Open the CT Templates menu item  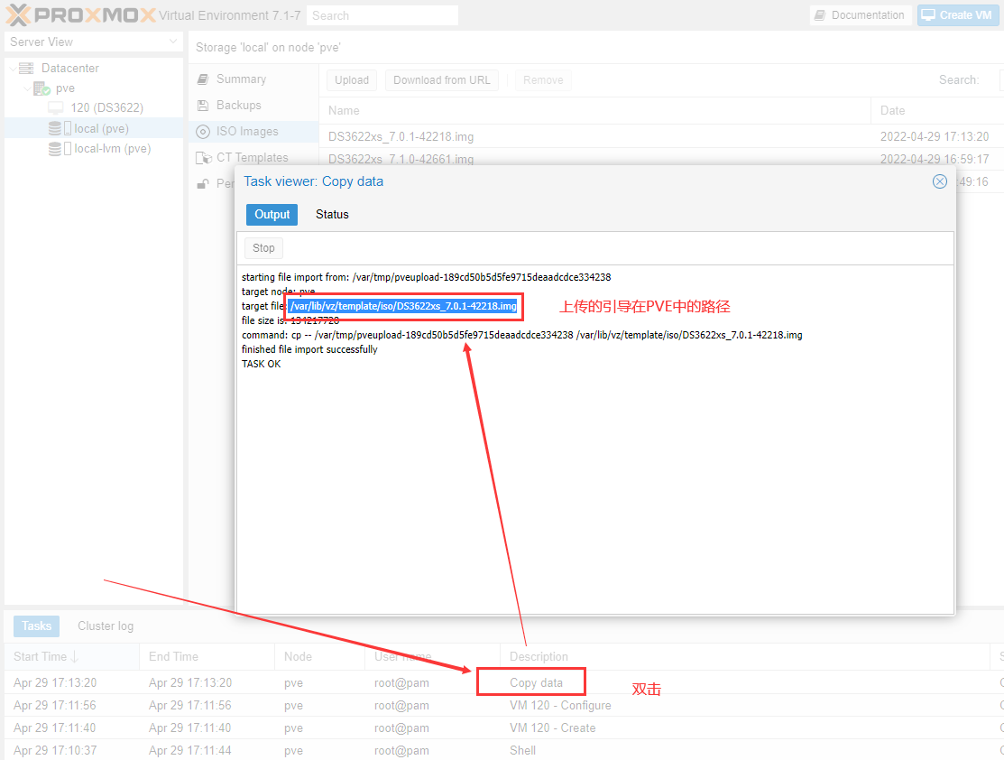click(x=254, y=158)
